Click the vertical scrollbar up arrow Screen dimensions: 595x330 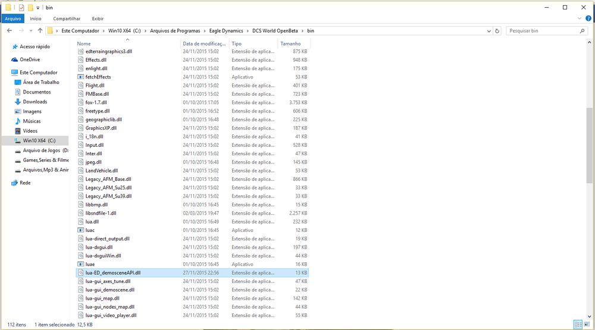click(589, 43)
